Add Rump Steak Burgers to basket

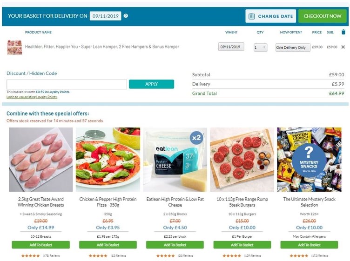point(242,245)
